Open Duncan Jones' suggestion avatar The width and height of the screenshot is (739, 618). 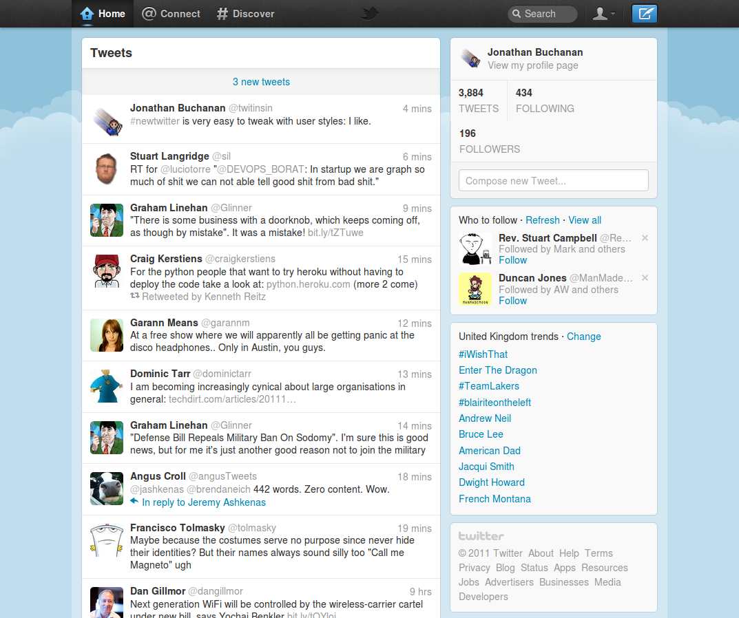(475, 289)
